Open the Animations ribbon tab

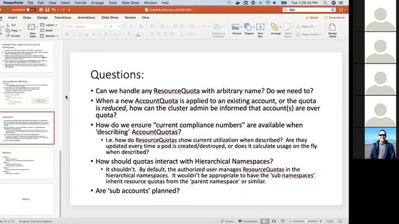point(86,17)
